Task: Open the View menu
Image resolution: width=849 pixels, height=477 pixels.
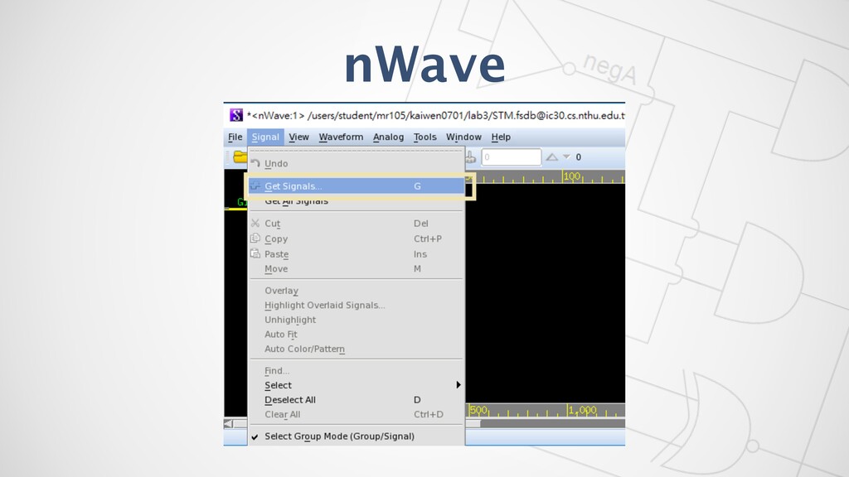Action: click(298, 137)
